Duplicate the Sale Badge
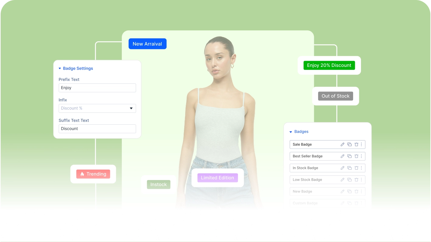The image size is (431, 242). pos(349,144)
